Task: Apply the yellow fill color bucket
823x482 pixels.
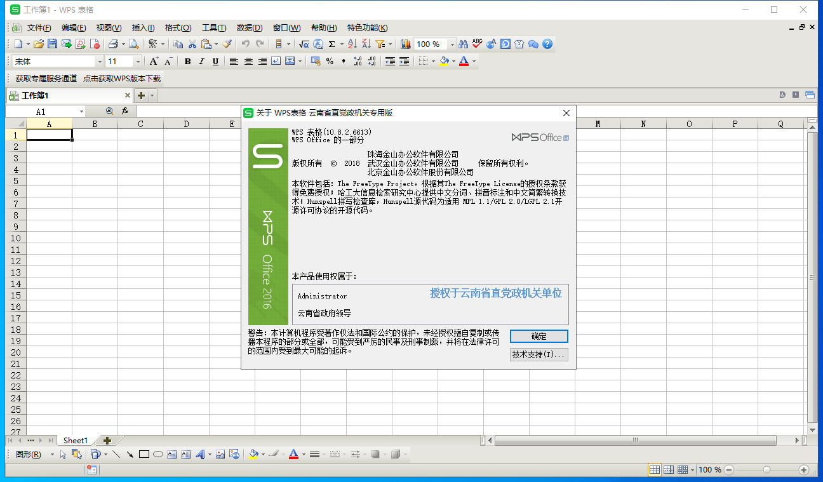Action: coord(445,62)
